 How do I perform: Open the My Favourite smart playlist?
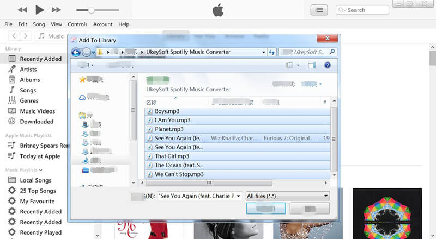click(x=37, y=202)
